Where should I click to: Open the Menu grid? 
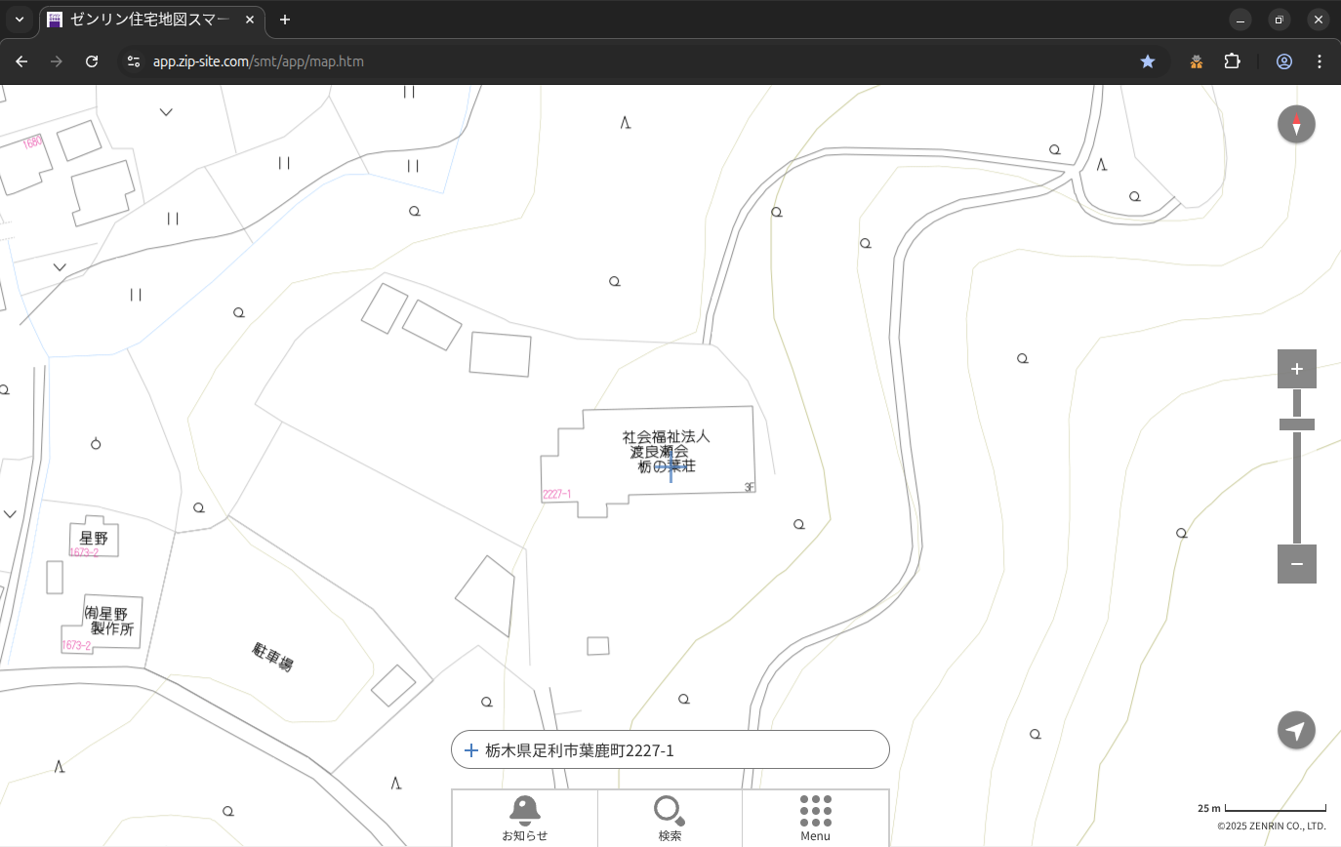pos(815,818)
